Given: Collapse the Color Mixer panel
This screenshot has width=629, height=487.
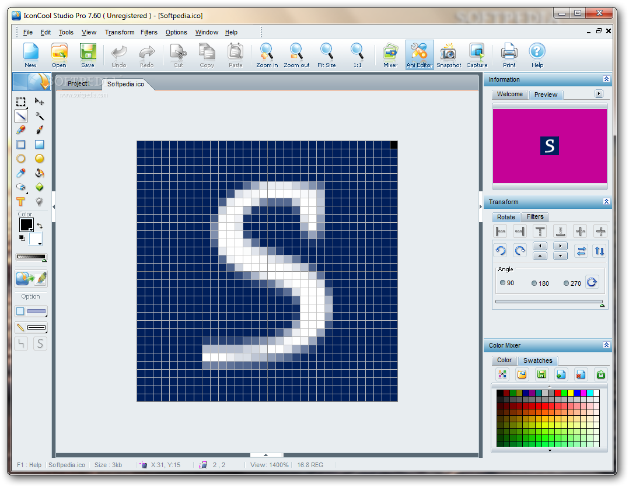Looking at the screenshot, I should [606, 345].
